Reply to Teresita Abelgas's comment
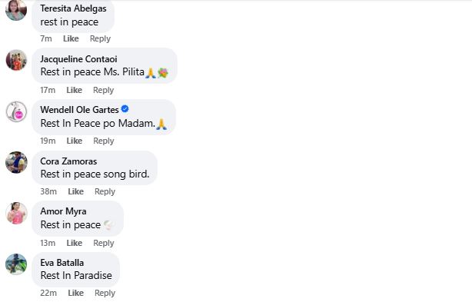The height and width of the screenshot is (302, 472). click(100, 38)
